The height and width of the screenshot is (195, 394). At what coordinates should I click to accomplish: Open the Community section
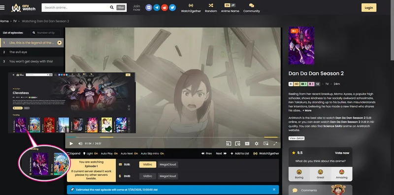[252, 8]
